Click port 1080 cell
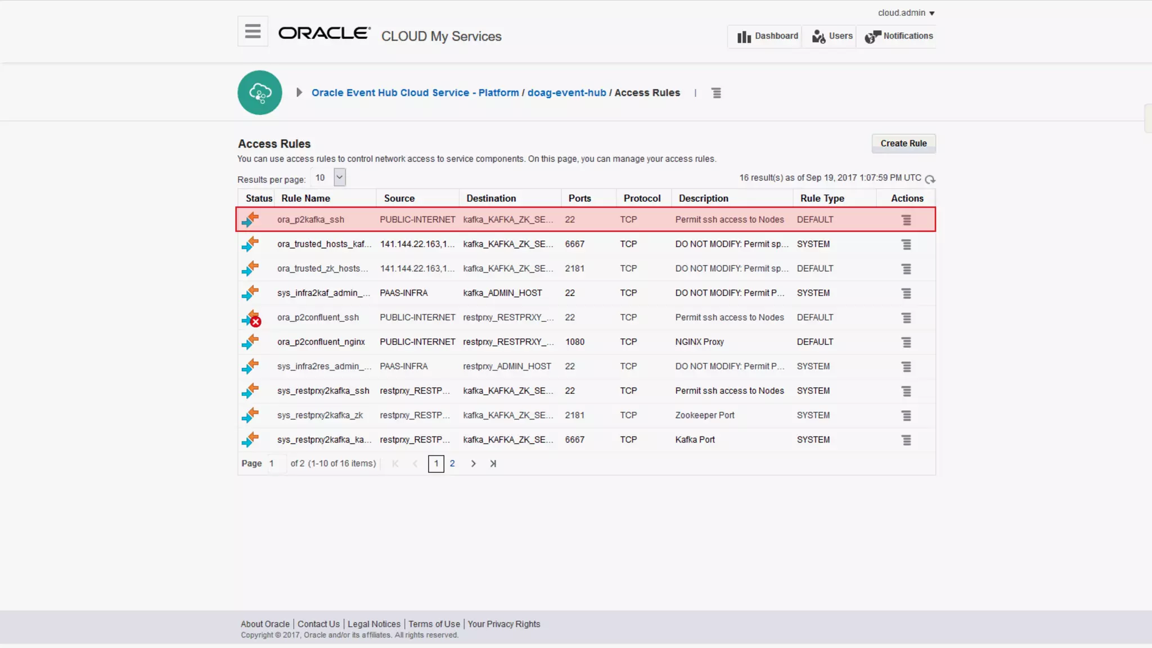Viewport: 1152px width, 648px height. tap(574, 342)
